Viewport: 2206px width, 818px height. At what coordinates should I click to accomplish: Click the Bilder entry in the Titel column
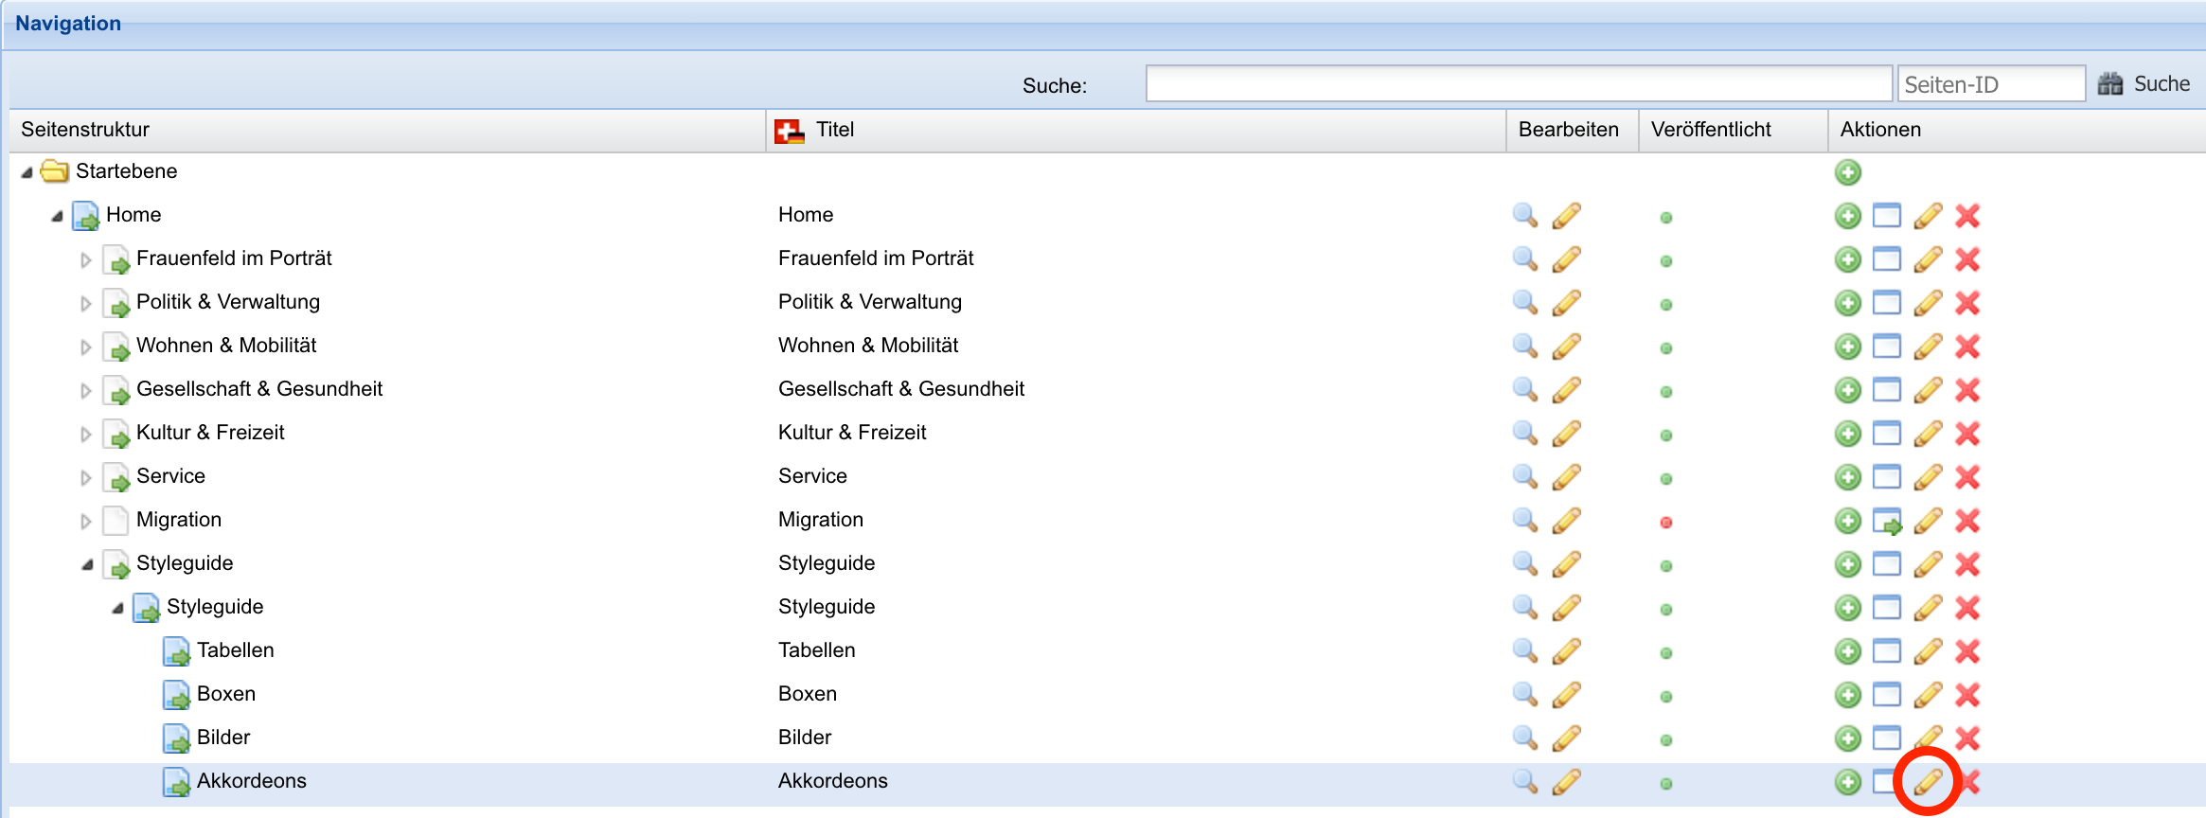point(805,738)
